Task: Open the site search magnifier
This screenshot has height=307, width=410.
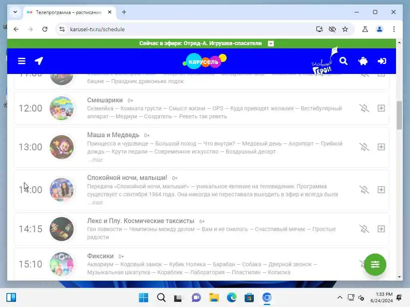Action: (343, 61)
